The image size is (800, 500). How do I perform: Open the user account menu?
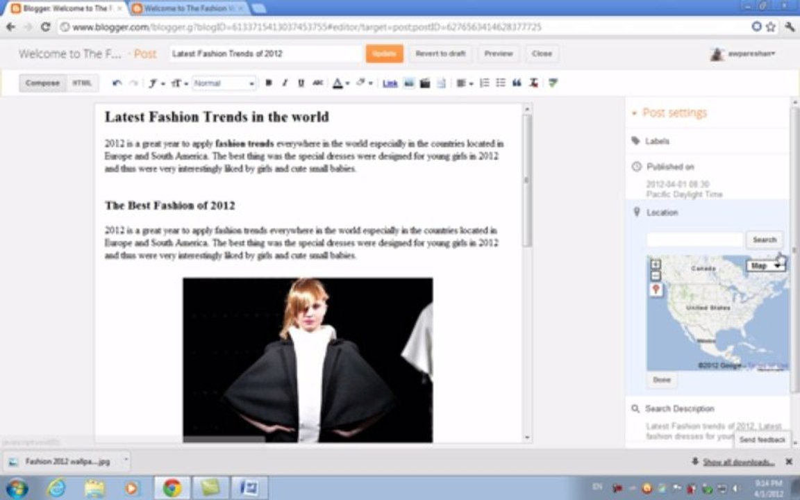pyautogui.click(x=743, y=54)
